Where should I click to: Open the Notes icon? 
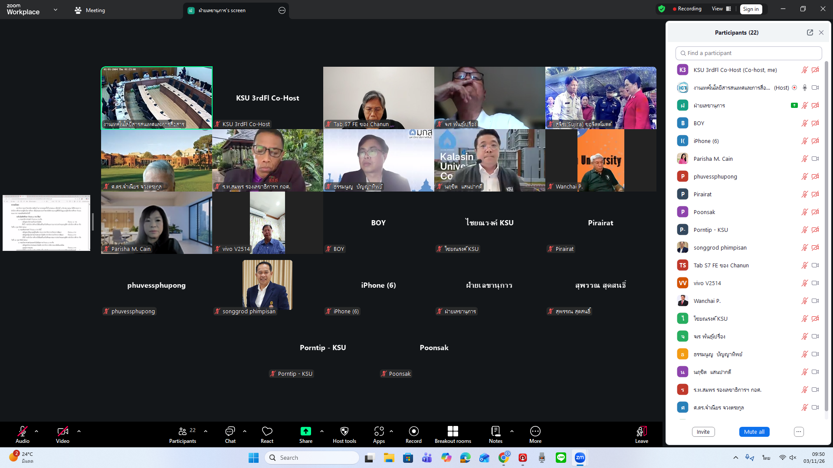tap(495, 431)
